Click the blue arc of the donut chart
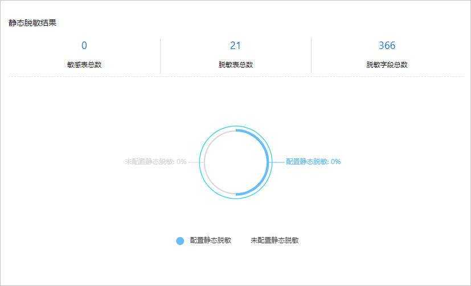 pos(267,162)
